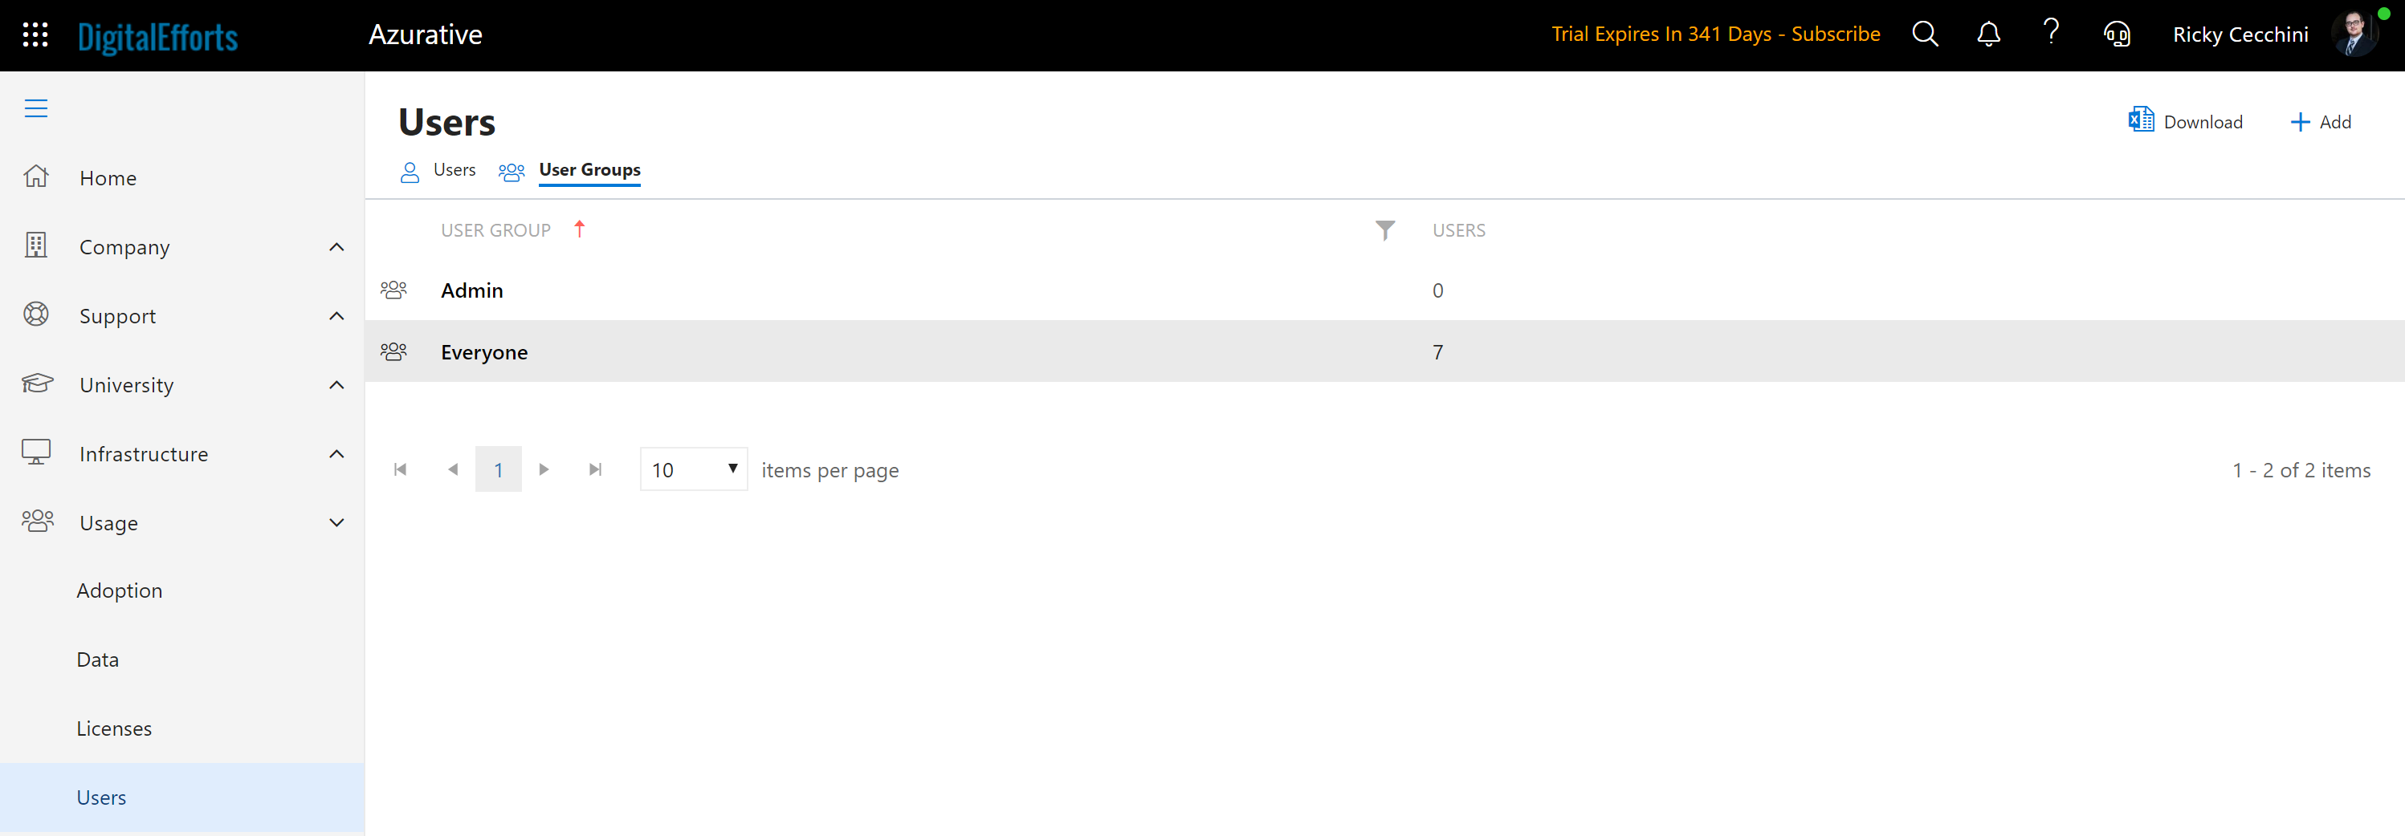This screenshot has height=836, width=2405.
Task: Download the list via Excel icon
Action: coord(2141,120)
